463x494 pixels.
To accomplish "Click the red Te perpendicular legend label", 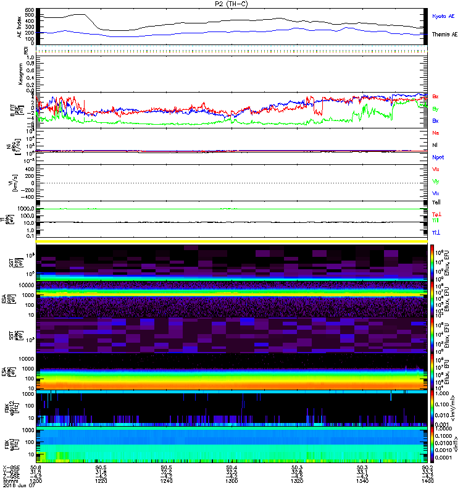I will coord(436,214).
